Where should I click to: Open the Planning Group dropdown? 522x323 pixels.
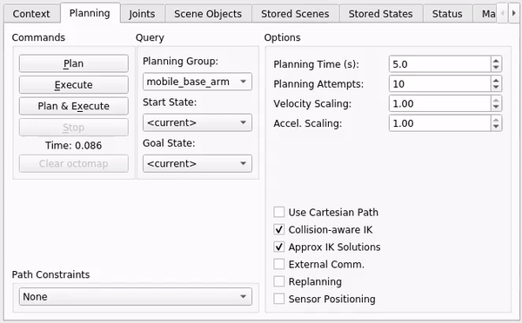click(197, 82)
